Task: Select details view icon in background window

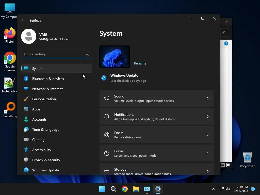Action: (223, 165)
